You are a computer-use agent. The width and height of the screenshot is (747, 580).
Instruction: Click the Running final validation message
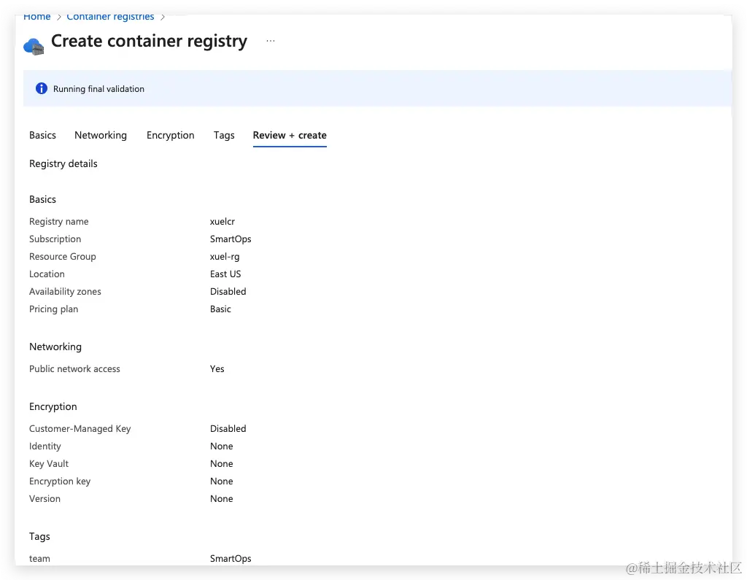(98, 89)
